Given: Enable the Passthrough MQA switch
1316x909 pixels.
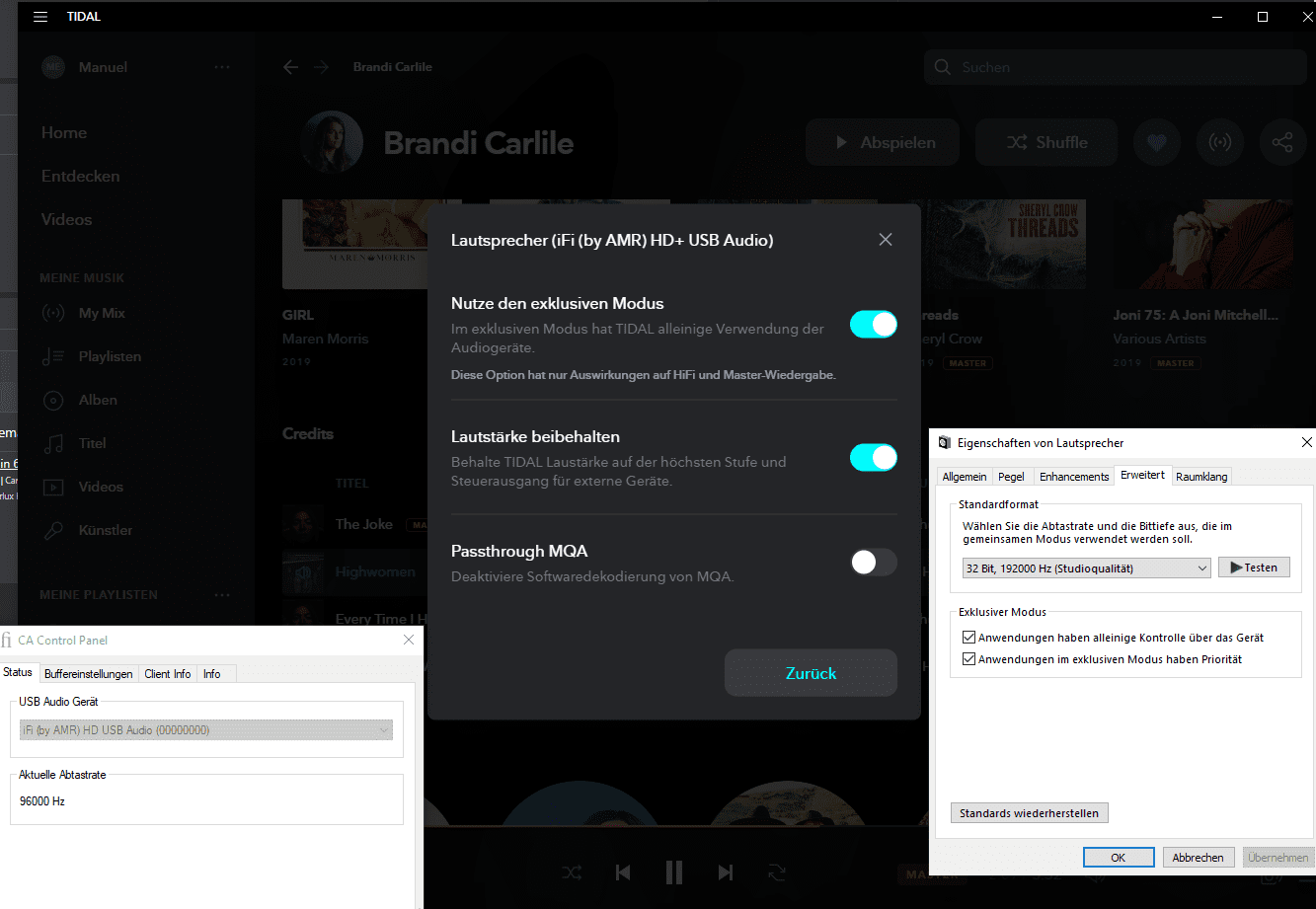Looking at the screenshot, I should point(874,562).
